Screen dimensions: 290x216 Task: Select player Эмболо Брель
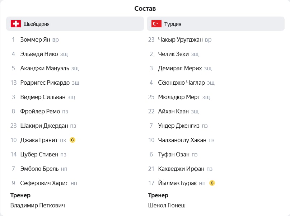pos(39,169)
